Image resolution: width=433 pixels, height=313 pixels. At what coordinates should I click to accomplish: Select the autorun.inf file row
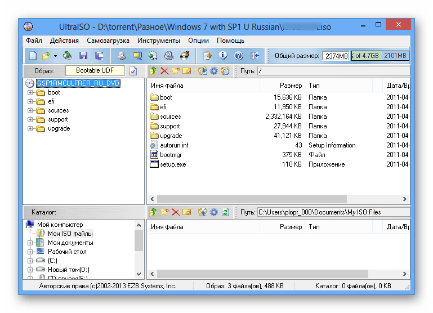279,145
